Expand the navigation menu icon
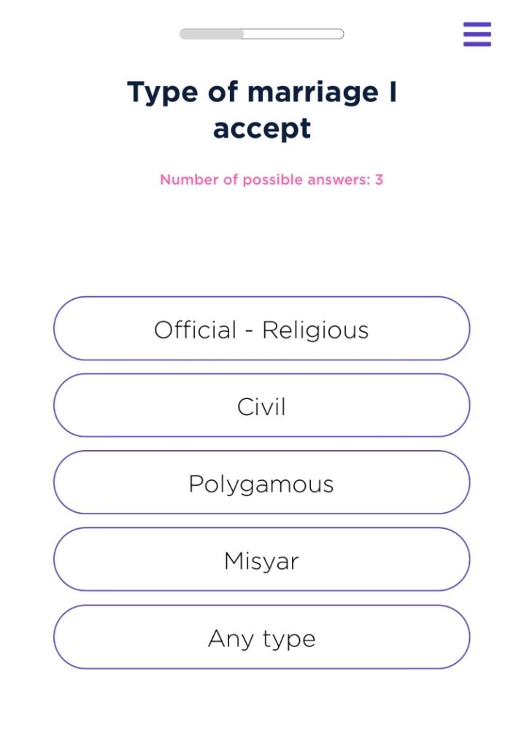 [x=477, y=34]
